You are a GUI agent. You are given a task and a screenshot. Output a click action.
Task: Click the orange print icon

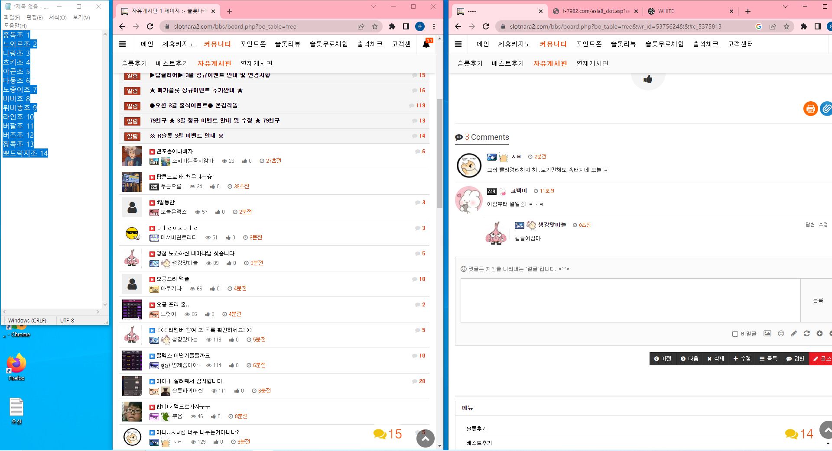810,108
